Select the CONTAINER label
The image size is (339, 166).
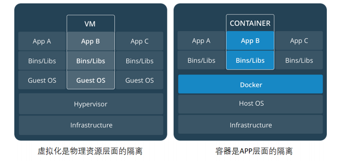click(x=250, y=23)
